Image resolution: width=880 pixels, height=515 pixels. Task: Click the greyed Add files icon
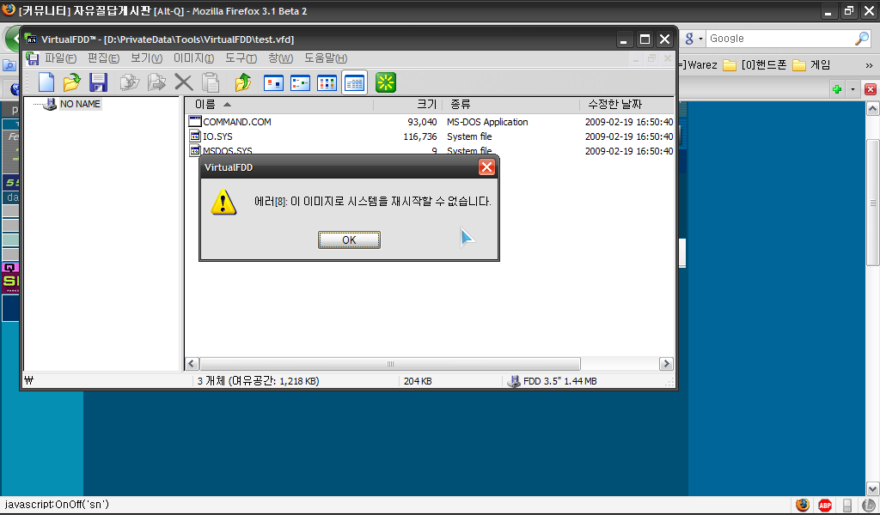click(156, 83)
